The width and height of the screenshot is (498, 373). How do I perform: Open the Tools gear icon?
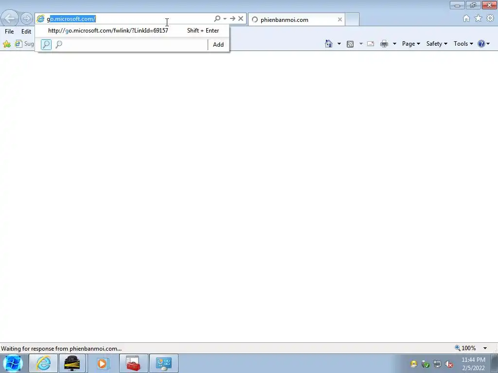tap(490, 18)
